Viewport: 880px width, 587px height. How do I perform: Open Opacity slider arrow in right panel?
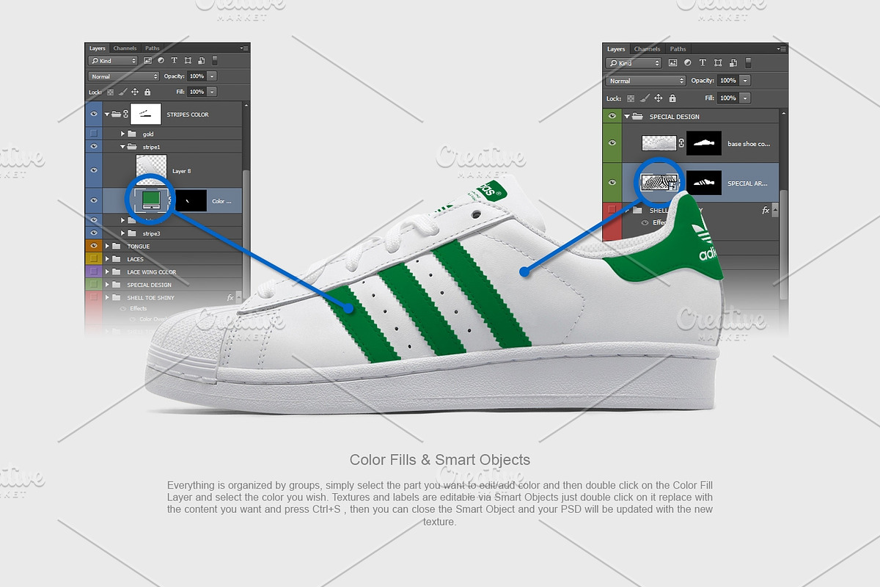[x=745, y=81]
